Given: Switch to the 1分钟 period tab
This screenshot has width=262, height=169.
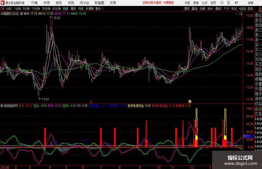Looking at the screenshot, I should pyautogui.click(x=17, y=9).
